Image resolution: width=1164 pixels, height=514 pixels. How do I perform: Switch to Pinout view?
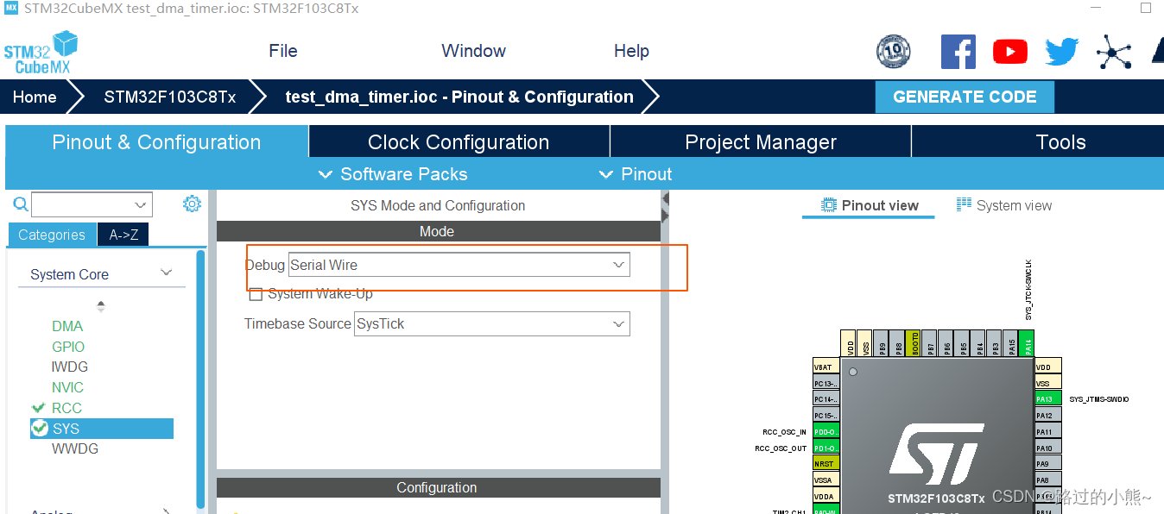tap(869, 205)
